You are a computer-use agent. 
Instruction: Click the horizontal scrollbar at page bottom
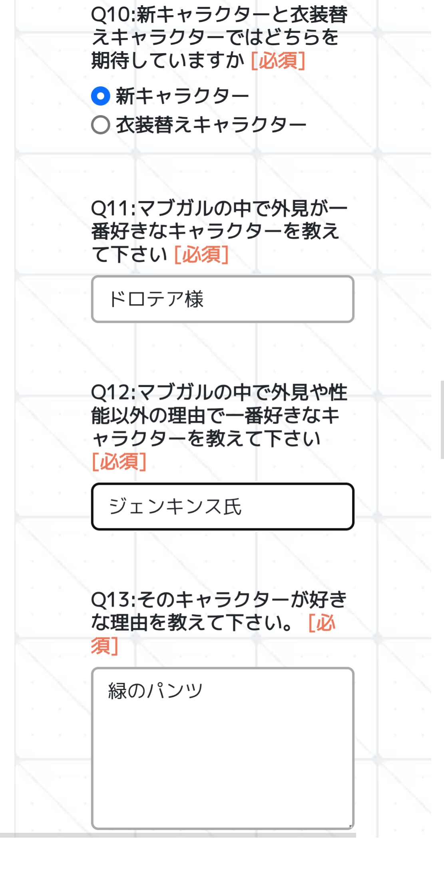point(178,835)
